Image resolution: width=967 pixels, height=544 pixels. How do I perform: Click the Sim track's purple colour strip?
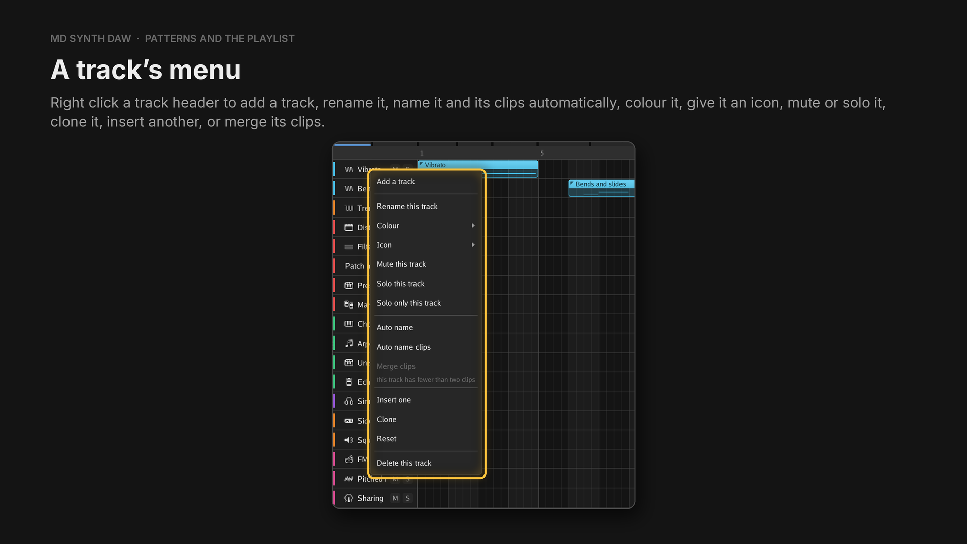coord(334,401)
